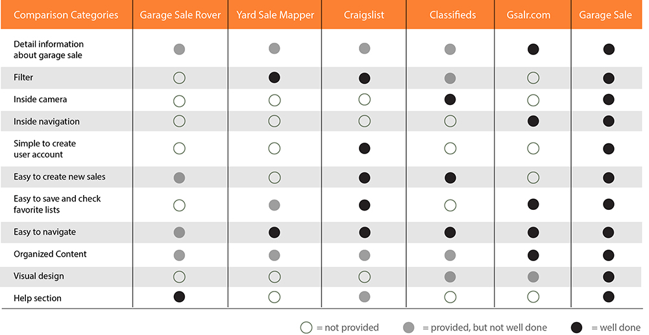Viewport: 649px width, 335px height.
Task: Click the Help section dot for Garage Sale Rover
Action: pos(180,297)
